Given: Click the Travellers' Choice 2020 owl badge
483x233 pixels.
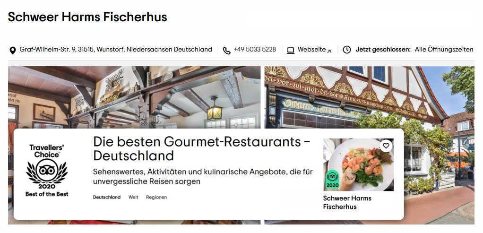Looking at the screenshot, I should point(47,171).
